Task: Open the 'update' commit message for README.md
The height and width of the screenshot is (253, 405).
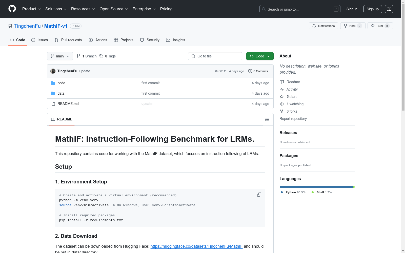Action: tap(147, 104)
